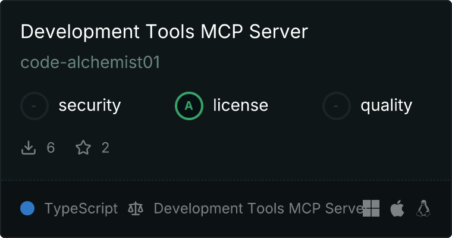Click the Linux penguin platform icon
This screenshot has height=238, width=452.
click(423, 208)
